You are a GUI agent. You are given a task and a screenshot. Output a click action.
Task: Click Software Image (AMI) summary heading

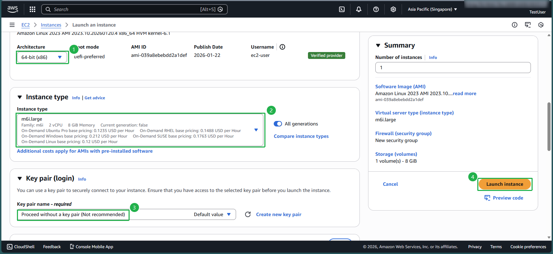[400, 87]
